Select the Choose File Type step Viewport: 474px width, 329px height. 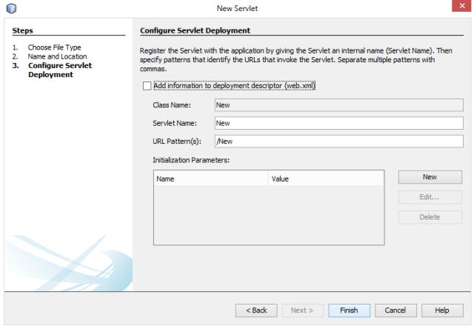pos(54,47)
